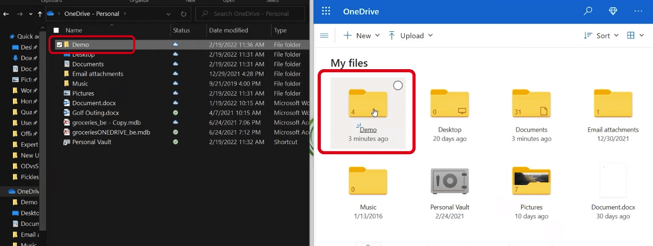Open recent locations dropdown in File Explorer

pyautogui.click(x=30, y=14)
